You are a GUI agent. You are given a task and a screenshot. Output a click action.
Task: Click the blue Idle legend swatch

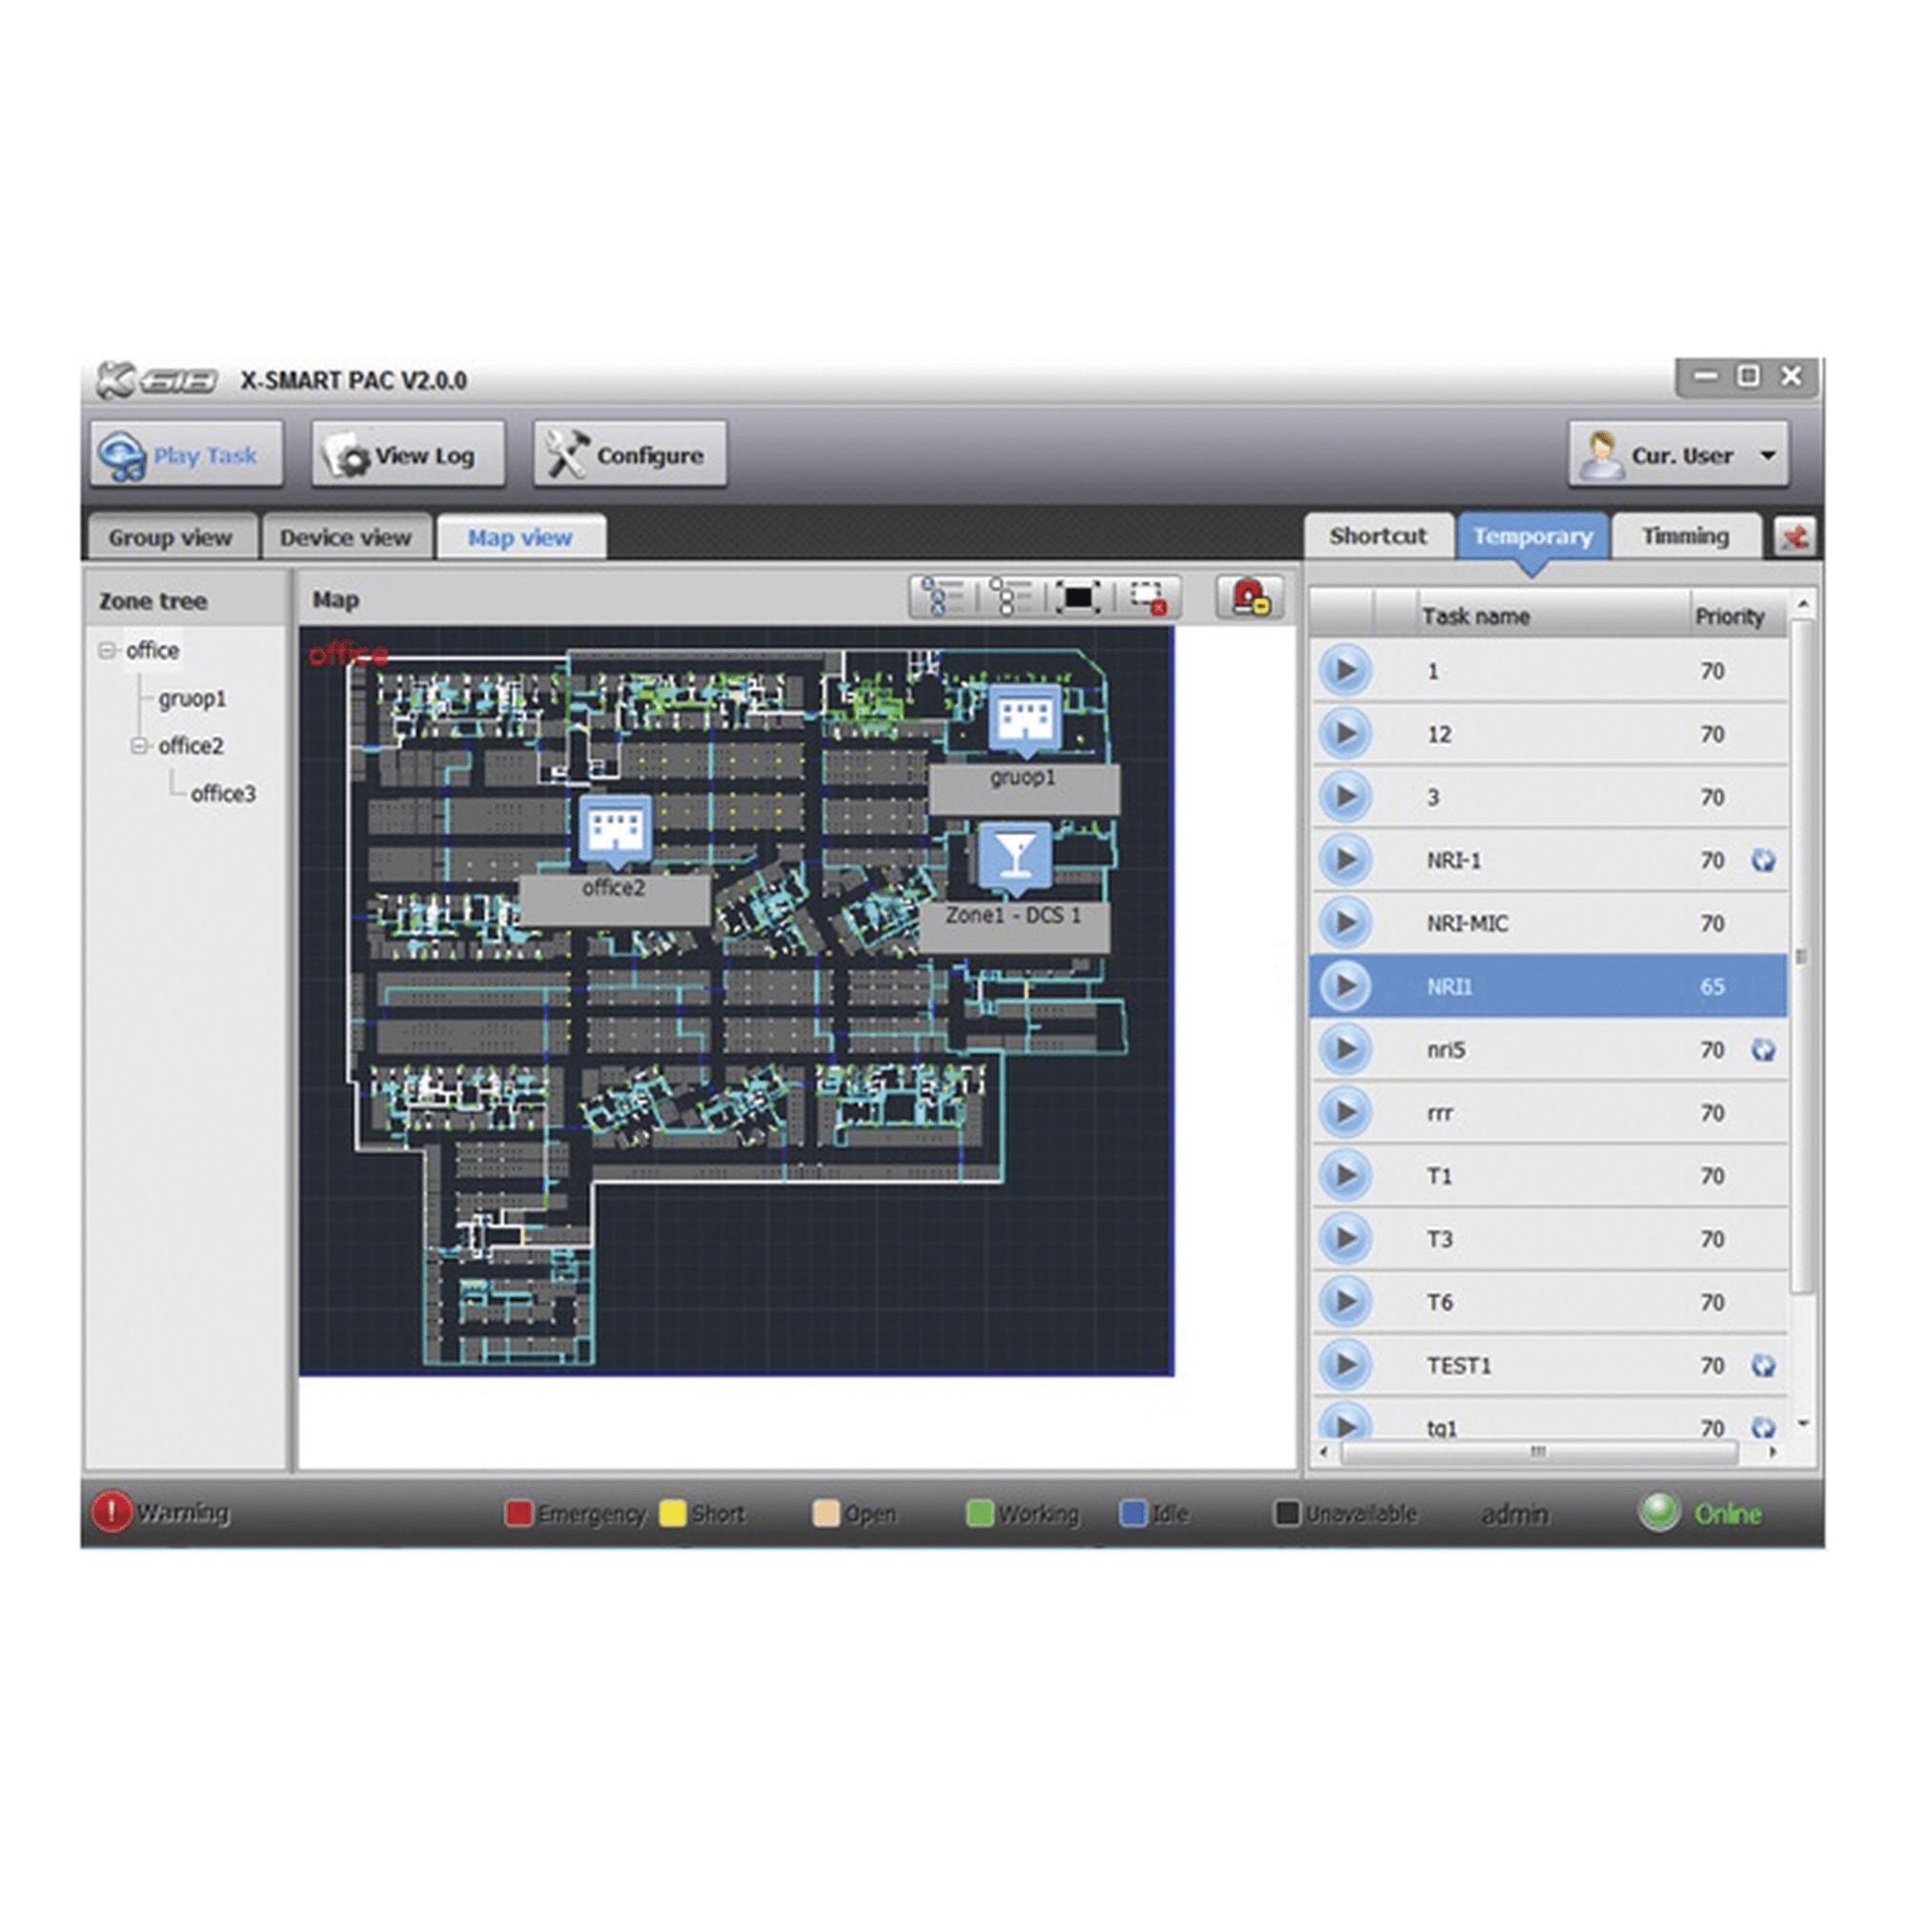(1133, 1513)
